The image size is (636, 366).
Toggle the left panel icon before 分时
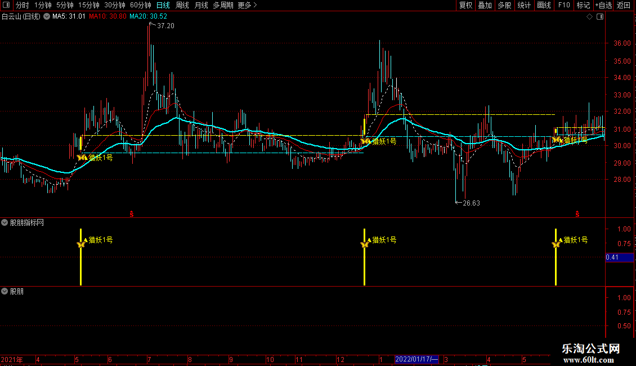[6, 5]
